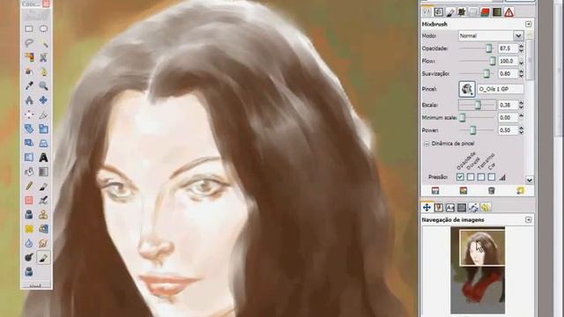The width and height of the screenshot is (564, 317).
Task: Select the Clone stamp tool
Action: 43,215
